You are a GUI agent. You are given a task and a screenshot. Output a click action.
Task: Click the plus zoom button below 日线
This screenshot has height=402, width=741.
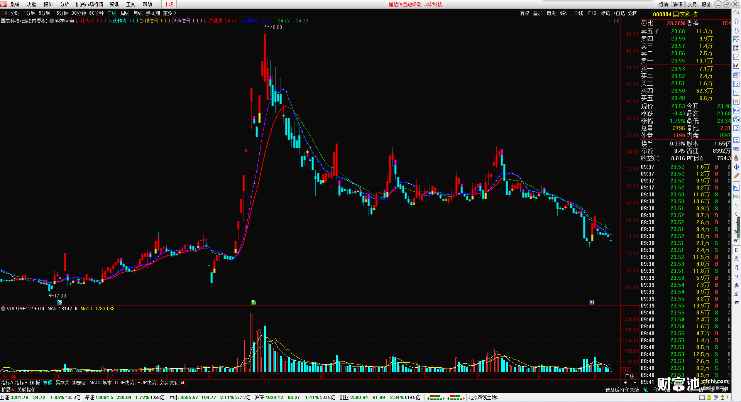coord(625,383)
